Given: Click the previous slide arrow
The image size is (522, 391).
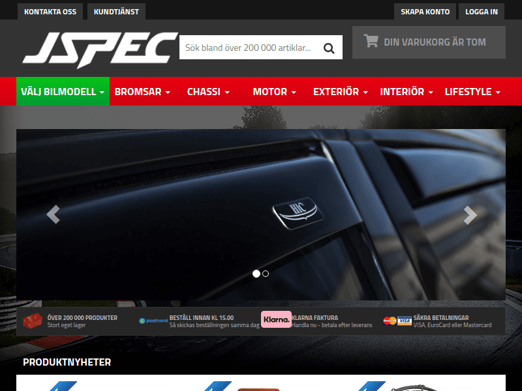Looking at the screenshot, I should (x=55, y=214).
